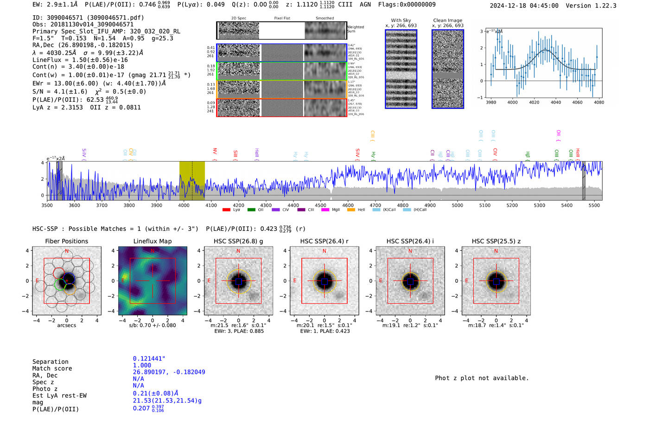Select the HSC SSP(26.4) r image
Viewport: 649px width, 441px height.
[x=324, y=281]
